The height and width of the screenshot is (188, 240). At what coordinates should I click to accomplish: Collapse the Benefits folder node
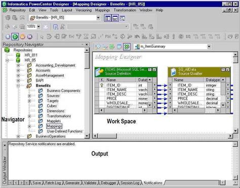[18, 86]
